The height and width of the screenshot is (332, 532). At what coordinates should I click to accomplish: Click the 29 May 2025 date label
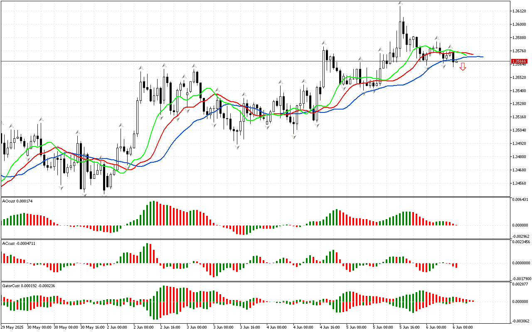pyautogui.click(x=12, y=327)
